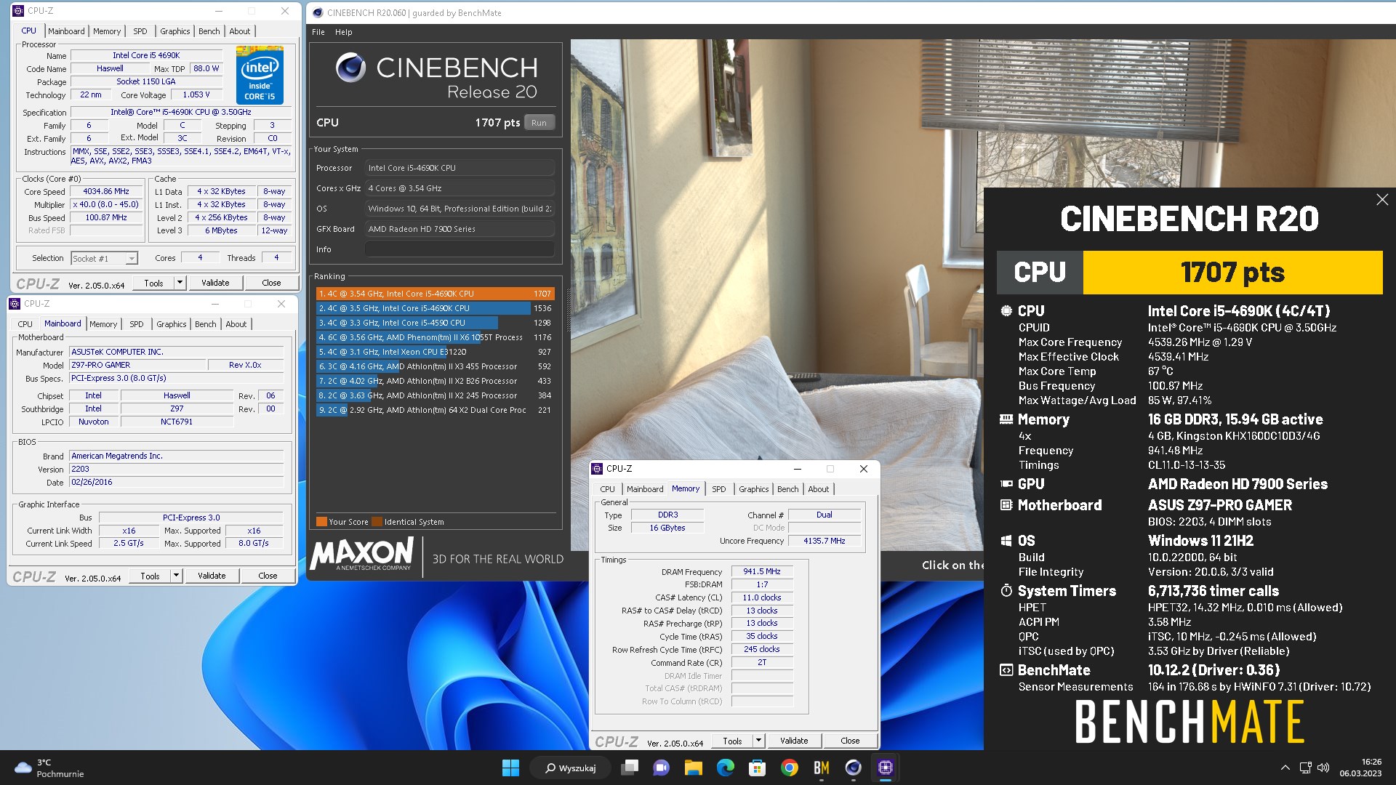Click Close button in Memory CPU-Z window
Image resolution: width=1396 pixels, height=785 pixels.
[x=850, y=741]
